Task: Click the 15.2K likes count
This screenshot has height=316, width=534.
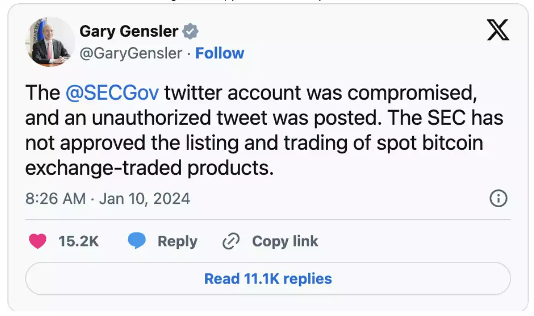Action: click(79, 241)
